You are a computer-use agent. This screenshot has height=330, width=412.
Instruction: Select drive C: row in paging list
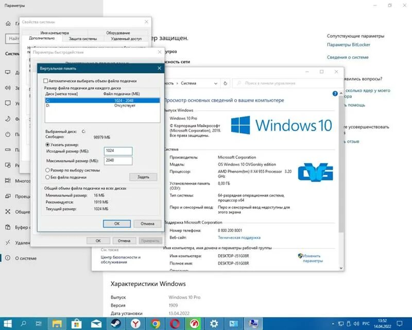pyautogui.click(x=102, y=101)
